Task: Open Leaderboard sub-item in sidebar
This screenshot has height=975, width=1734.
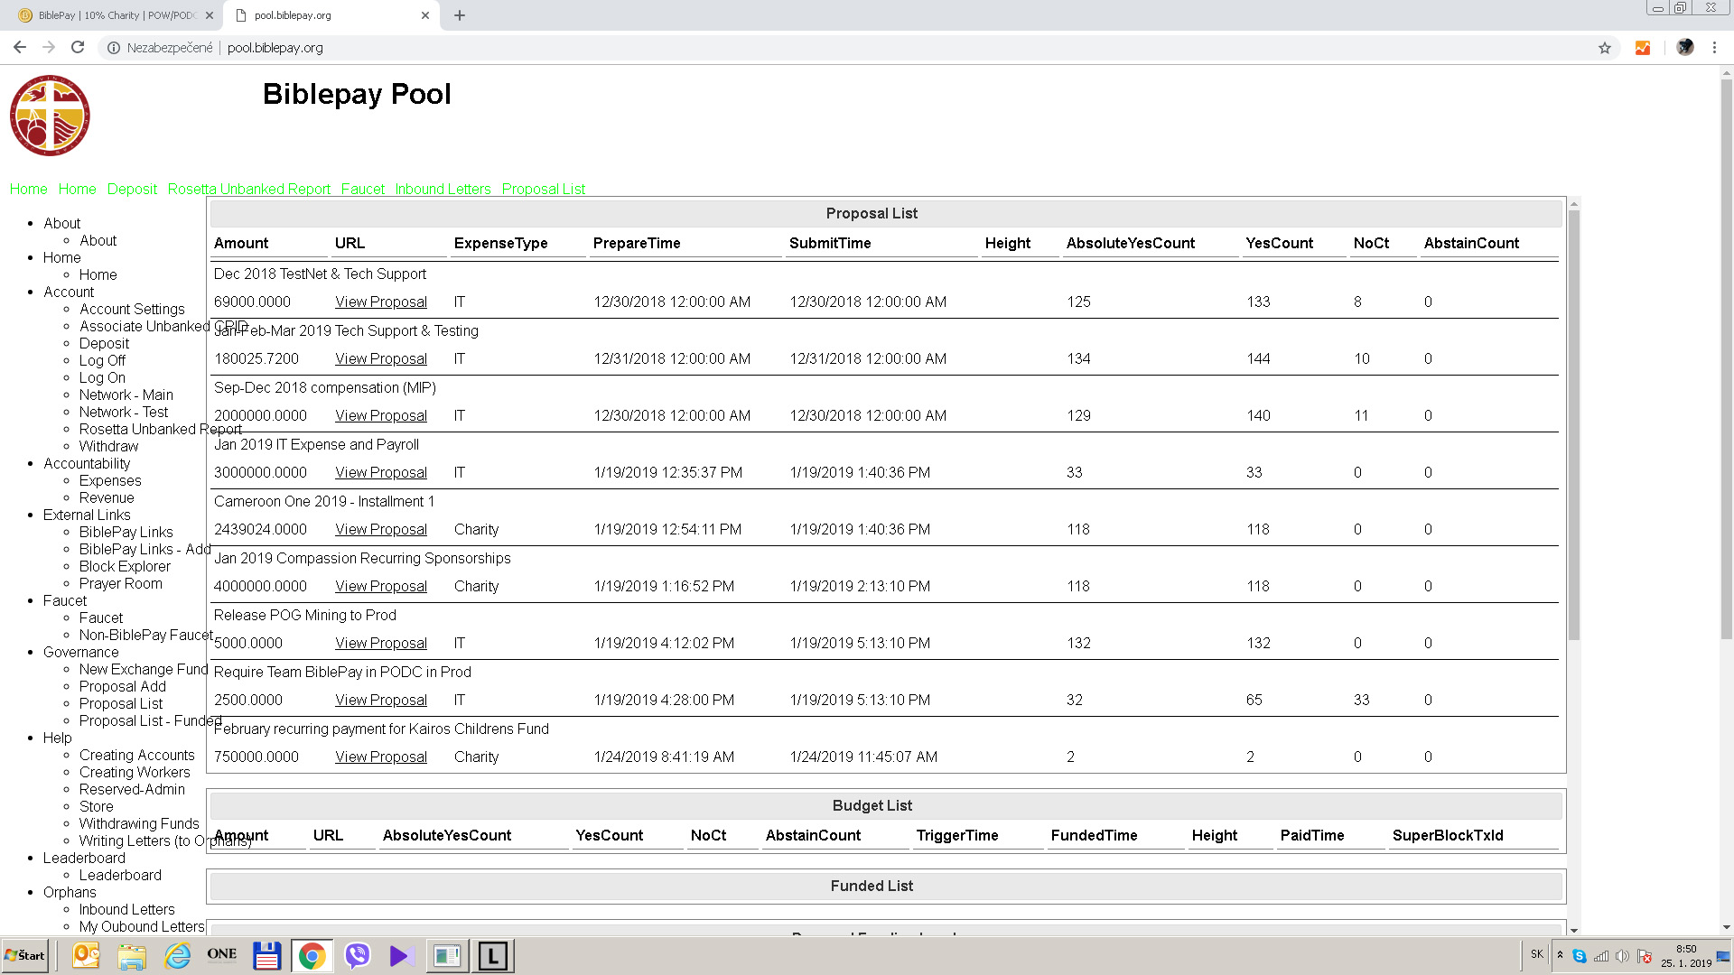Action: [120, 876]
